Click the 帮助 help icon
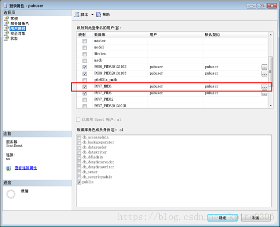280x227 pixels. coord(99,15)
